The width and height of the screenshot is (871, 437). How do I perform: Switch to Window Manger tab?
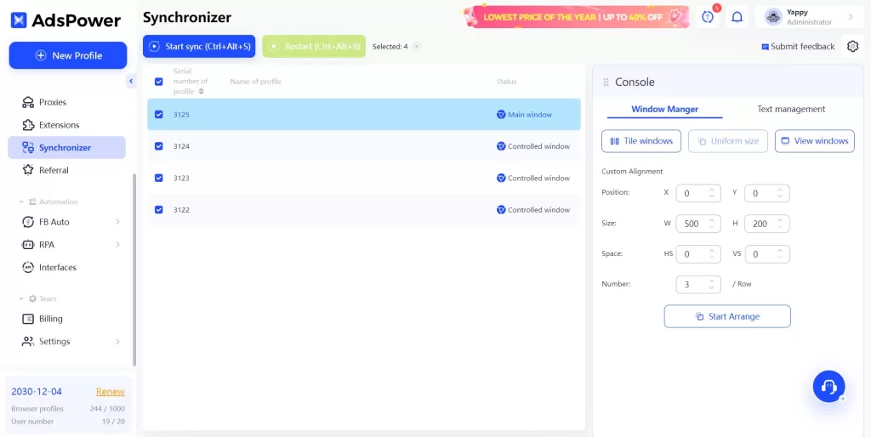pyautogui.click(x=664, y=110)
